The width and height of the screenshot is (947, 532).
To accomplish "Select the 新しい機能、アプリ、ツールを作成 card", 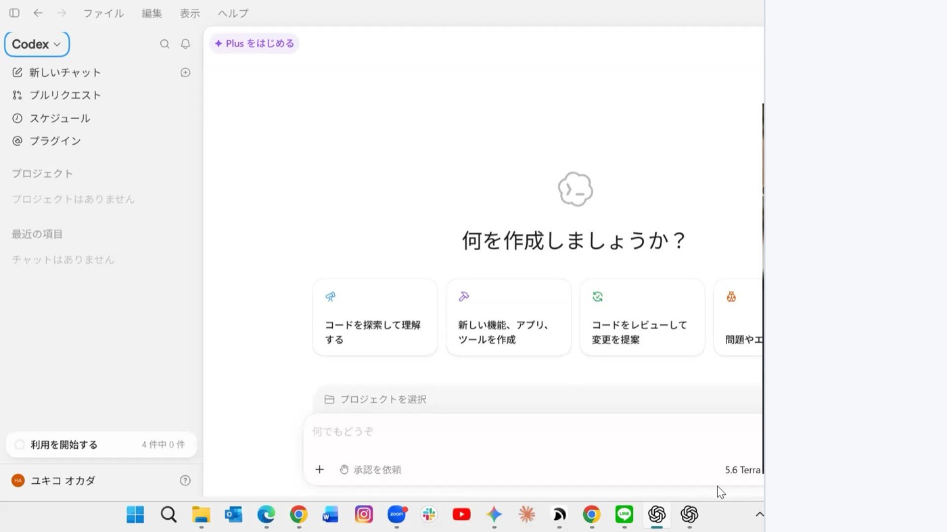I will [509, 317].
